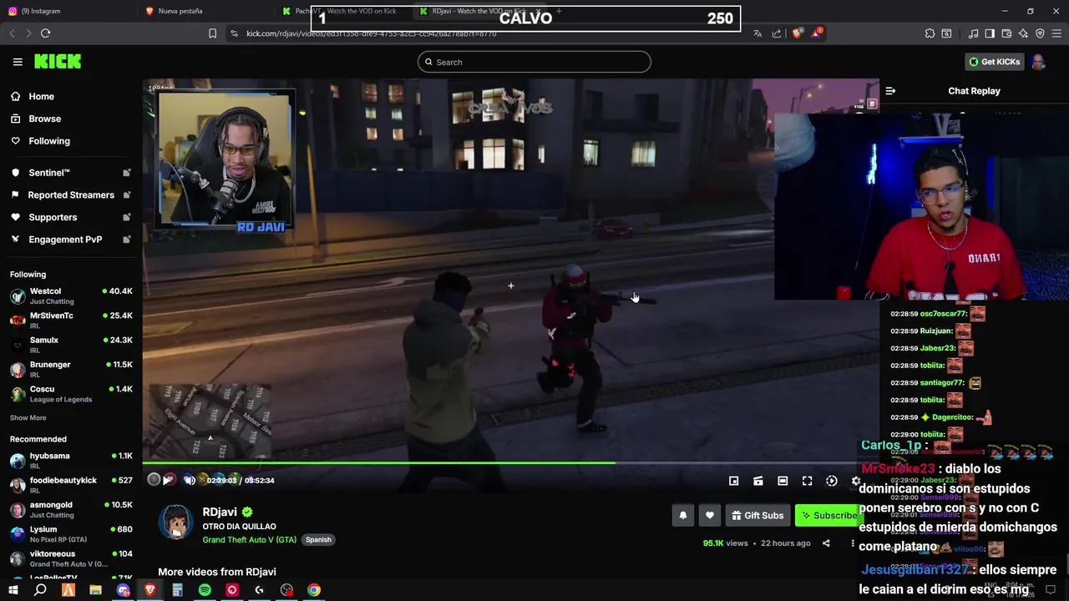
Task: Switch to Nueva pestaña tab
Action: [204, 11]
